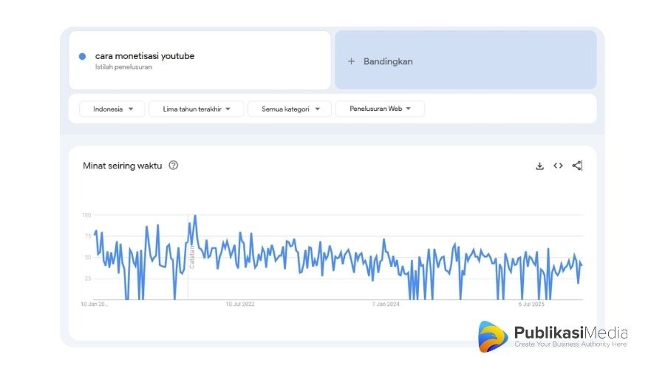Open the Semua kategori dropdown
The width and height of the screenshot is (665, 374).
tap(289, 109)
